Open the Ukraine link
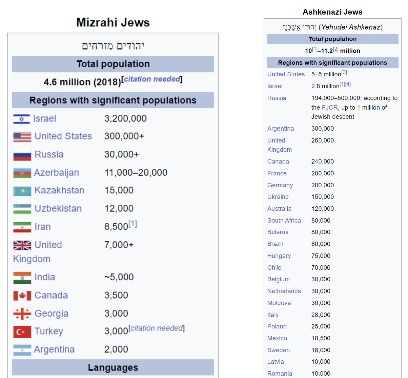This screenshot has height=378, width=408. click(x=278, y=197)
